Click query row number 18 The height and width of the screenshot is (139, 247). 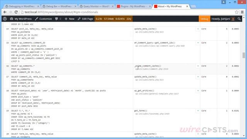coord(7,91)
